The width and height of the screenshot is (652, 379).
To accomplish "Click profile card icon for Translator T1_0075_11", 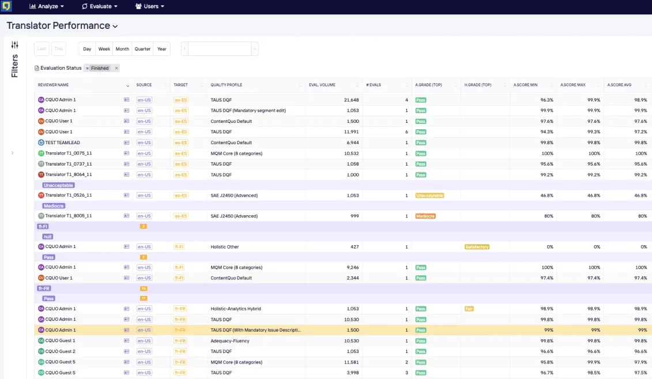I will pos(126,153).
